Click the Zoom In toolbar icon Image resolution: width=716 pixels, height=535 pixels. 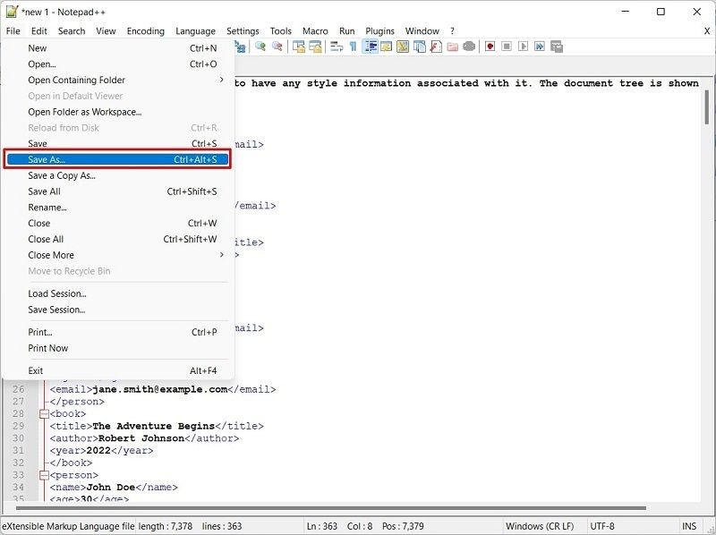click(260, 47)
